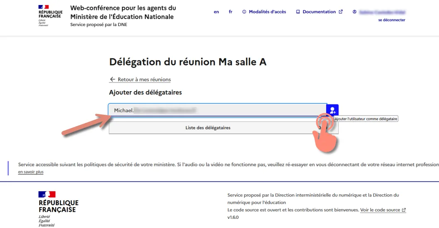
Task: Click the République Française logo in footer
Action: 58,209
